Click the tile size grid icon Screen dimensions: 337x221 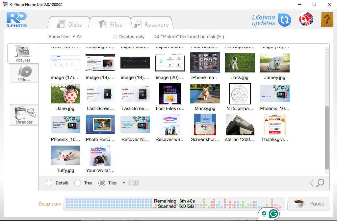pos(133,183)
